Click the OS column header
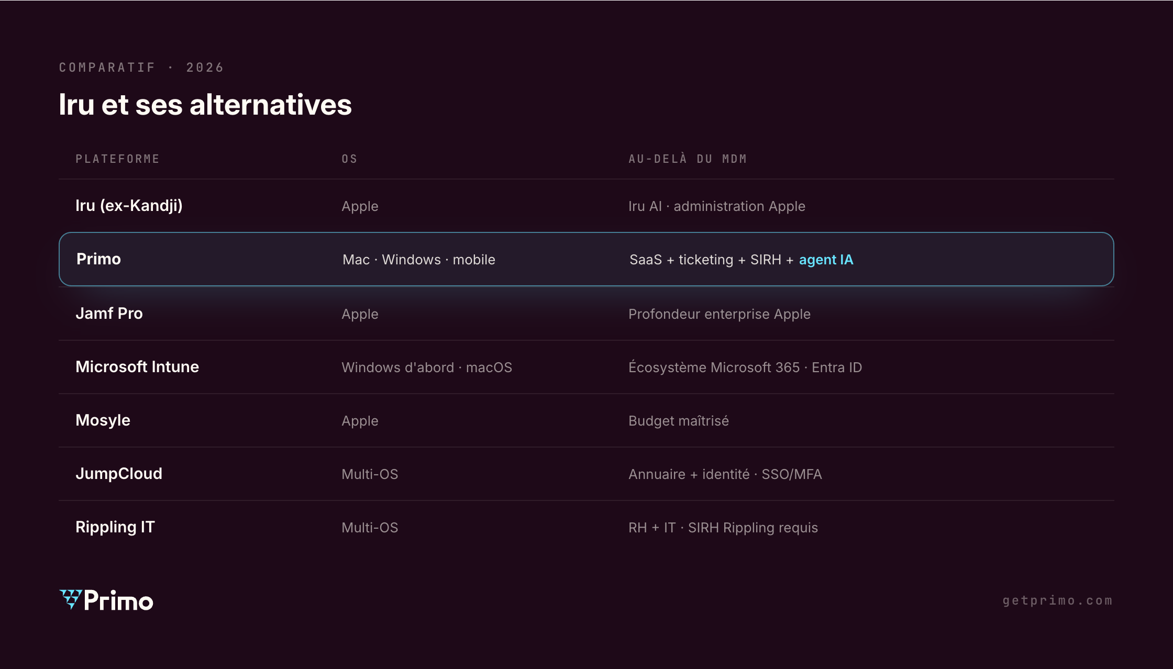This screenshot has height=669, width=1173. tap(349, 159)
